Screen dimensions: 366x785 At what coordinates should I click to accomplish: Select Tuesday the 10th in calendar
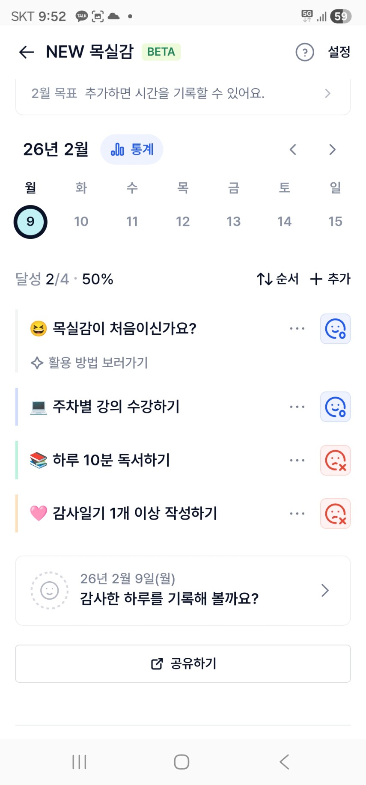pos(81,221)
